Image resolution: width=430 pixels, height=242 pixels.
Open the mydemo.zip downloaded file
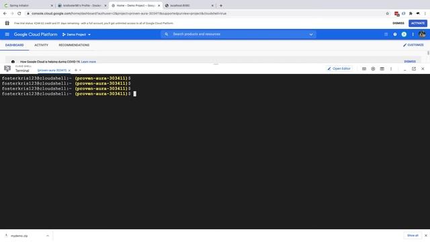pyautogui.click(x=19, y=236)
